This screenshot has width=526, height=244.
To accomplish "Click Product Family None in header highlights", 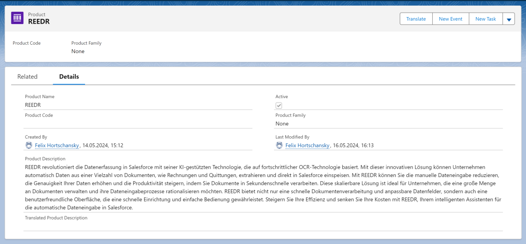I will tap(78, 51).
